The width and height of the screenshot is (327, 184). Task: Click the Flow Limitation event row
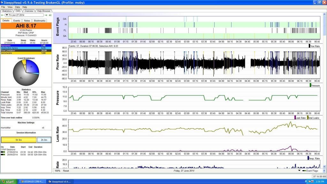26,50
